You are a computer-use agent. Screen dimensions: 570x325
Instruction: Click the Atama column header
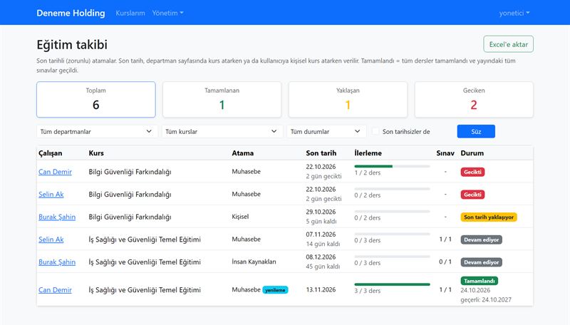243,153
